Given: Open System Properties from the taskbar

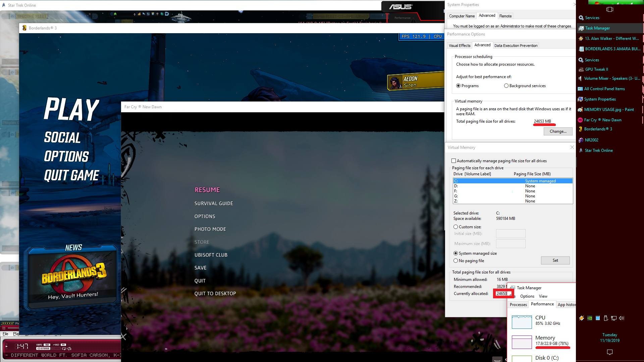Looking at the screenshot, I should 609,99.
